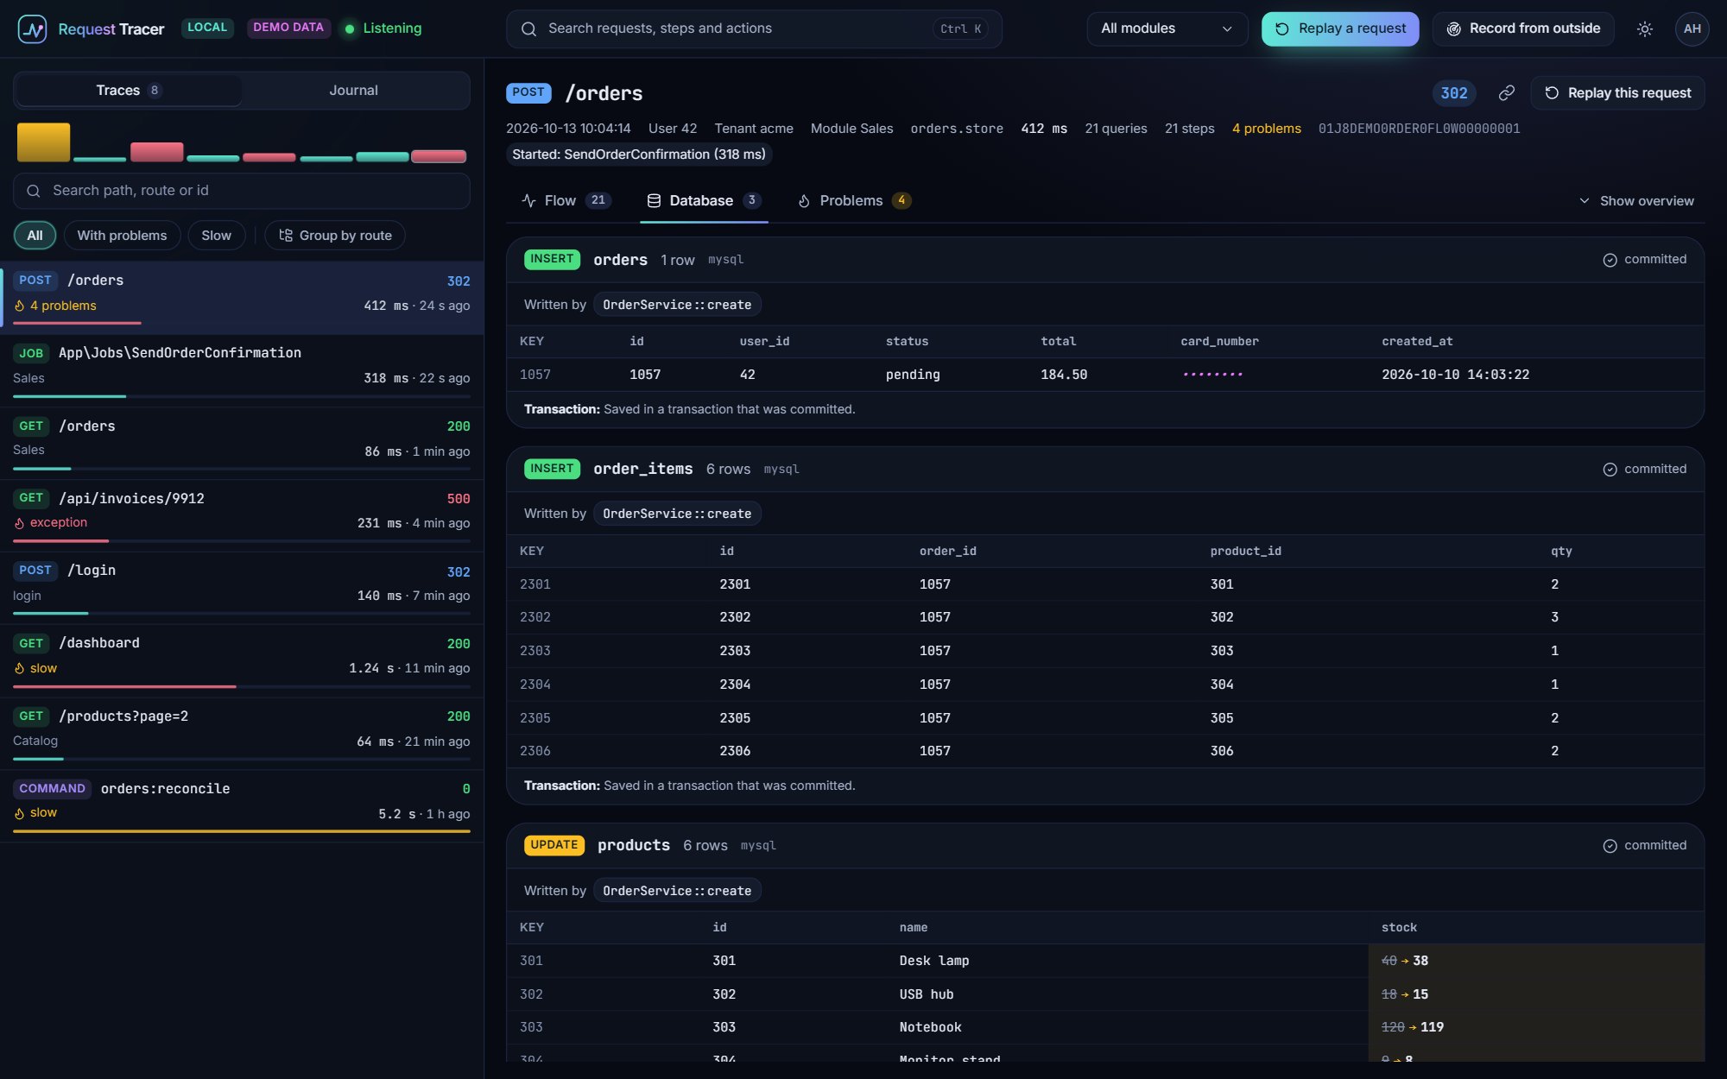
Task: Open the Database tab
Action: click(x=703, y=201)
